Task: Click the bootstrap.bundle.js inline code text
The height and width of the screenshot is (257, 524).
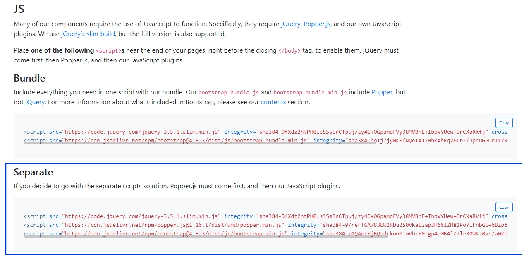Action: (x=229, y=93)
